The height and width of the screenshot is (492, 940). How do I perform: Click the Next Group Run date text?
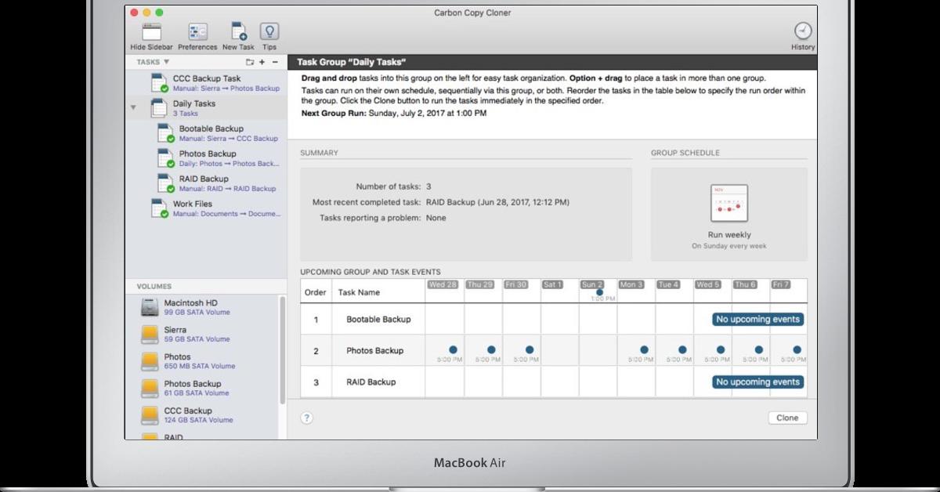tap(427, 113)
